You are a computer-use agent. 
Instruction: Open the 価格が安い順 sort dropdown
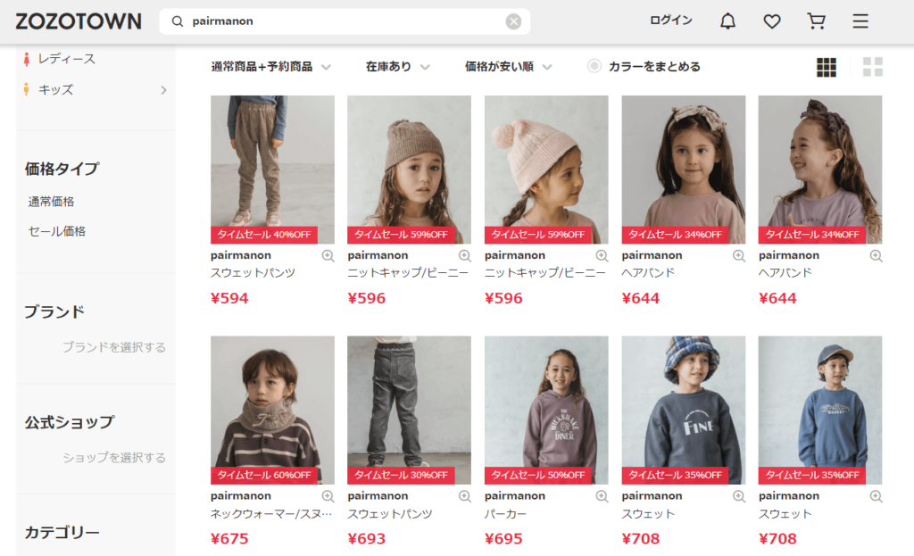(x=508, y=67)
